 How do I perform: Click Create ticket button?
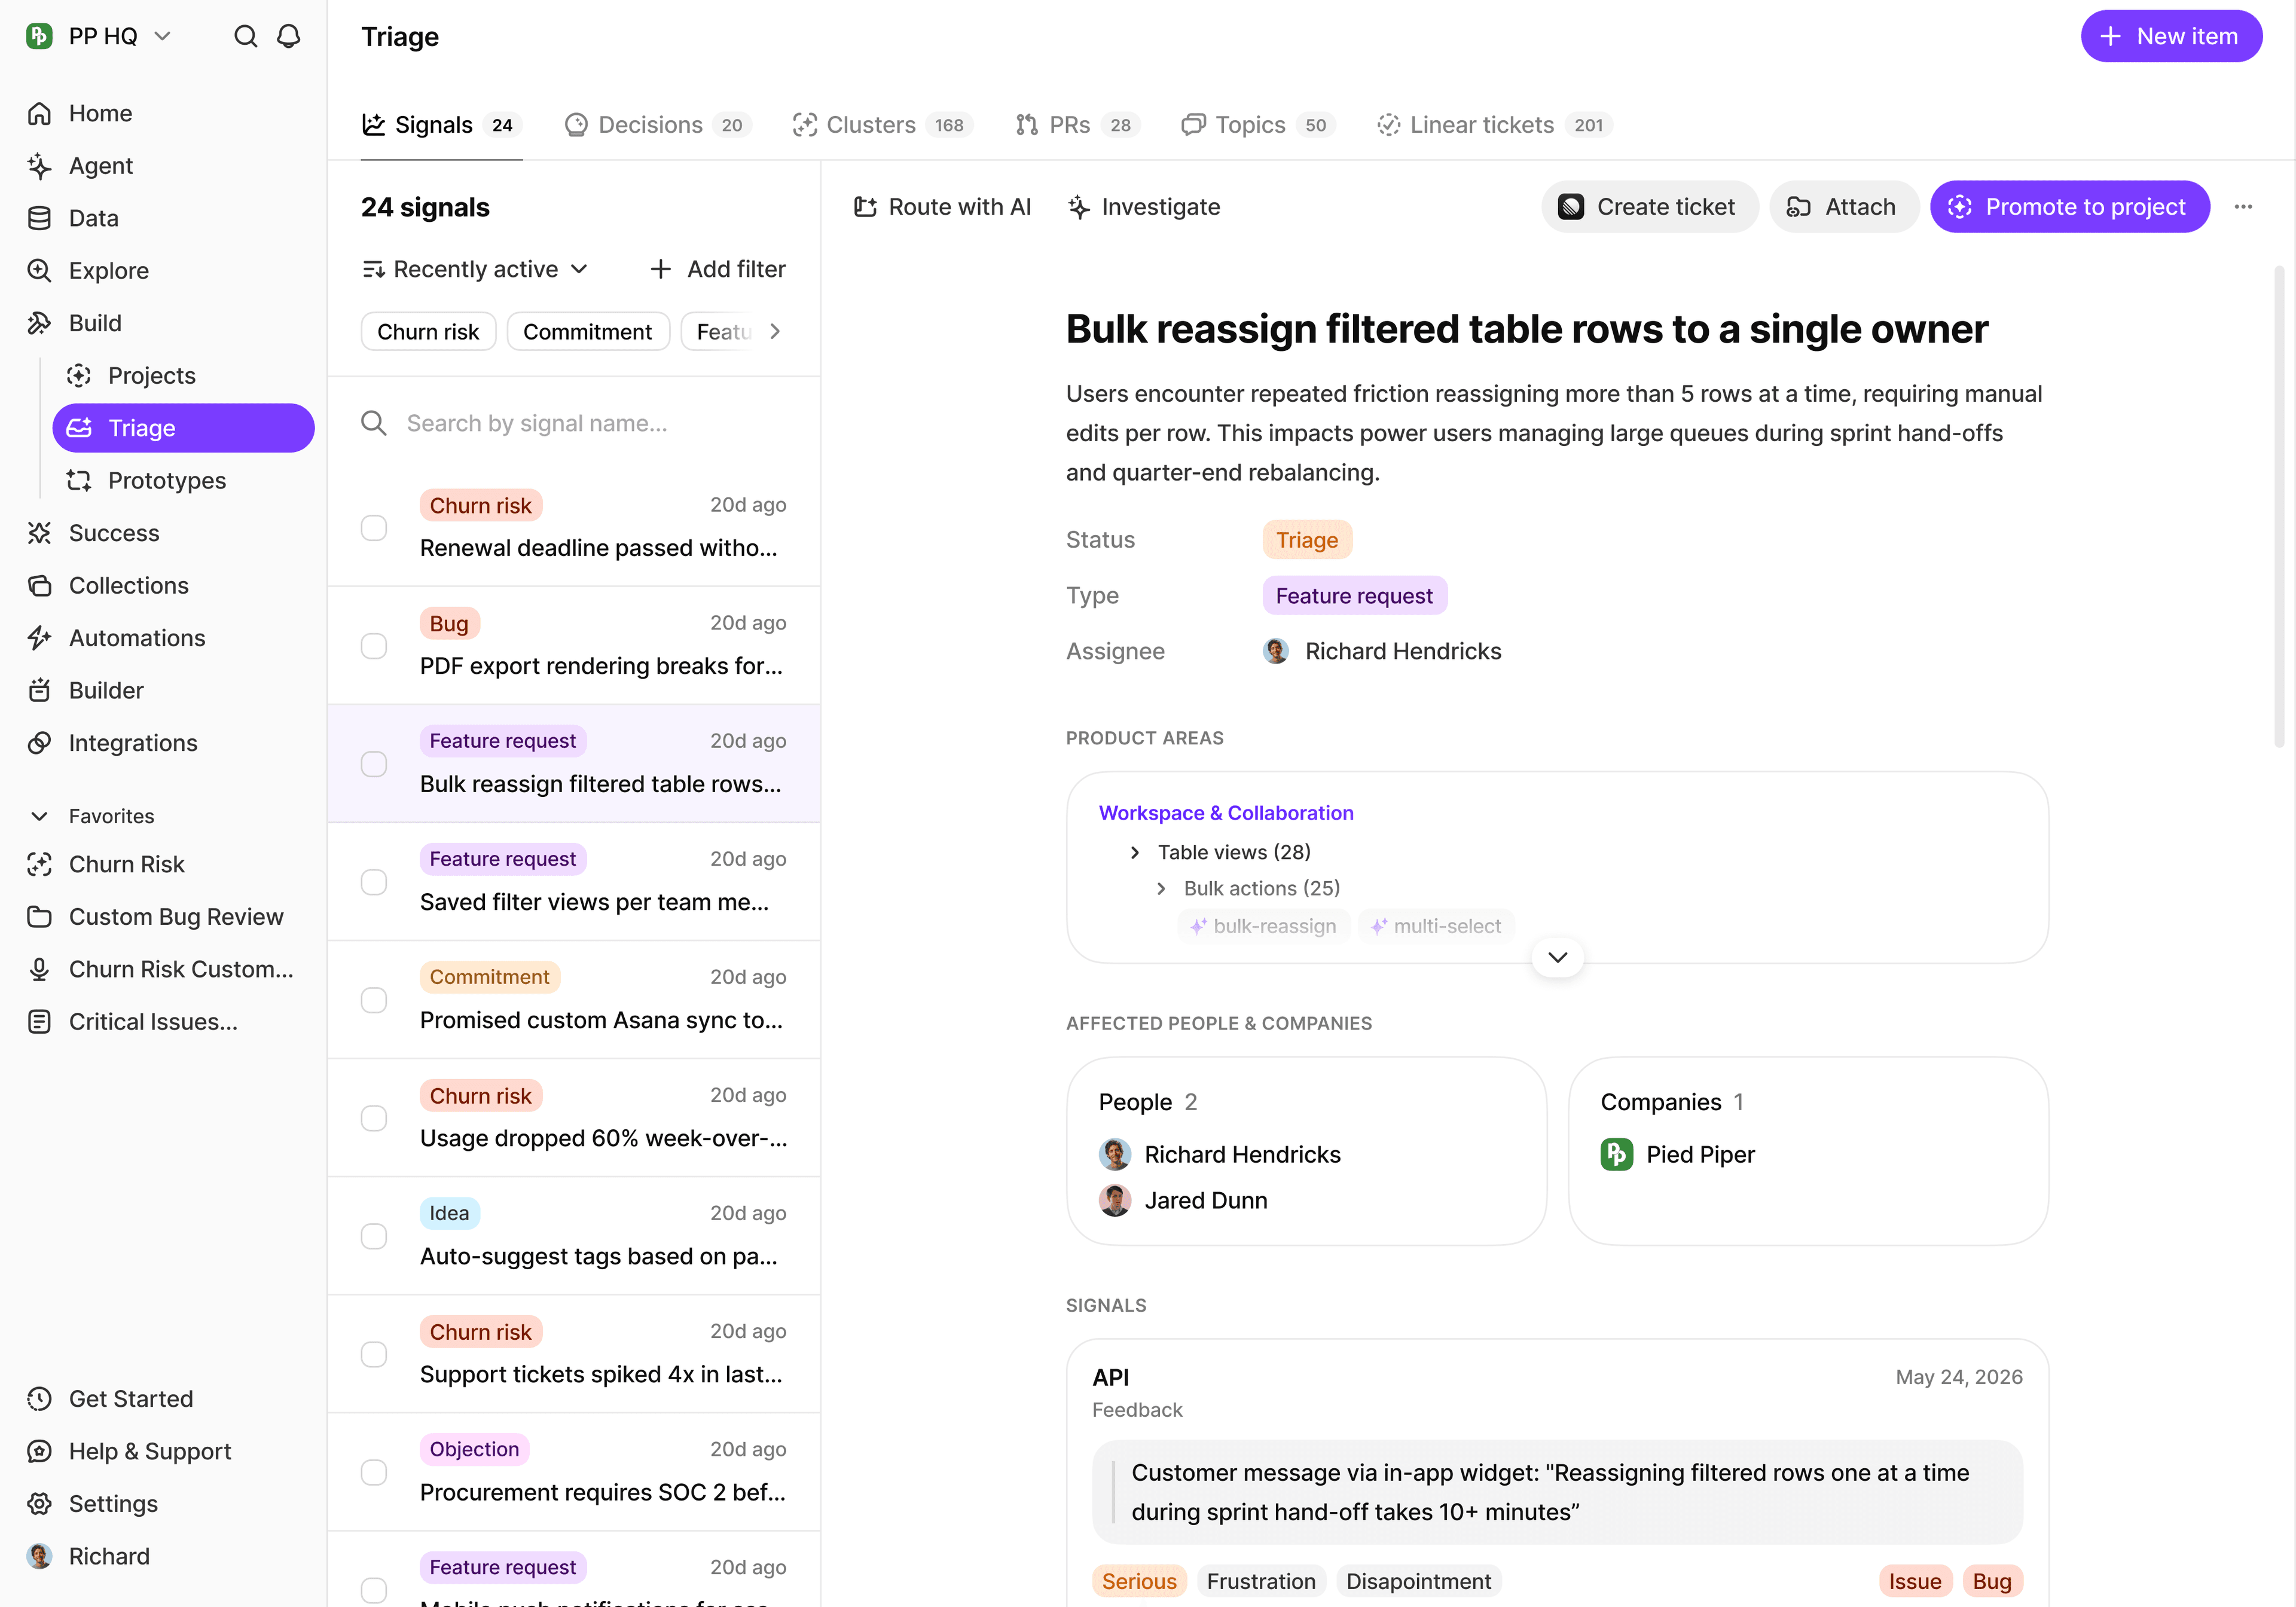point(1649,207)
